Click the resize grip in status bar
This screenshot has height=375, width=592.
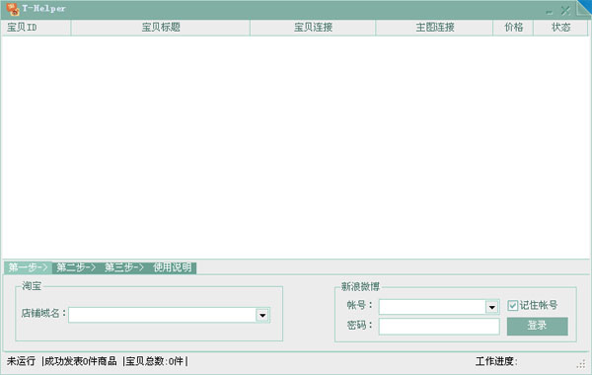coord(581,364)
